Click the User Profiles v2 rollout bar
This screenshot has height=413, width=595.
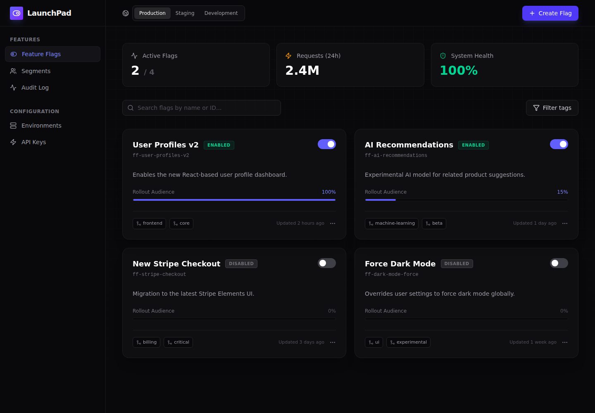click(x=234, y=200)
